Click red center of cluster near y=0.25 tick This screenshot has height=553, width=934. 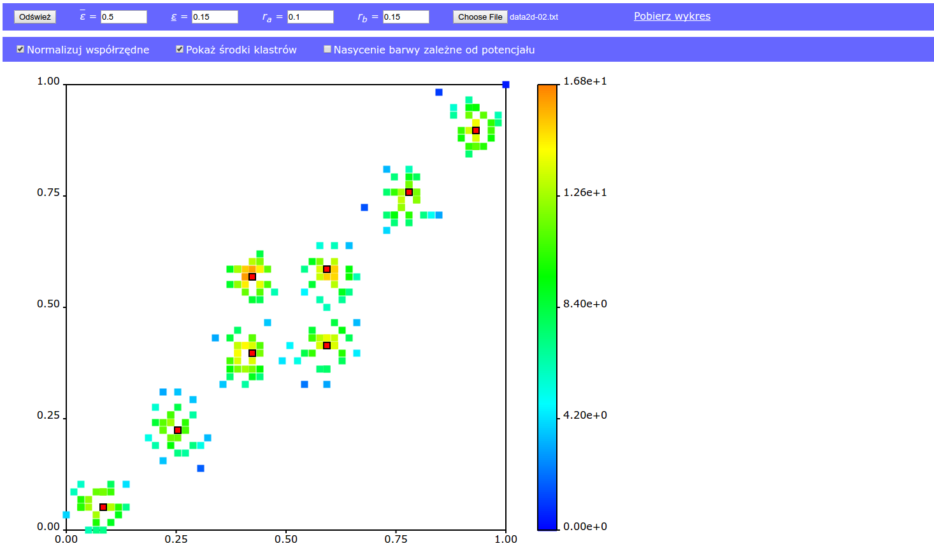point(178,430)
